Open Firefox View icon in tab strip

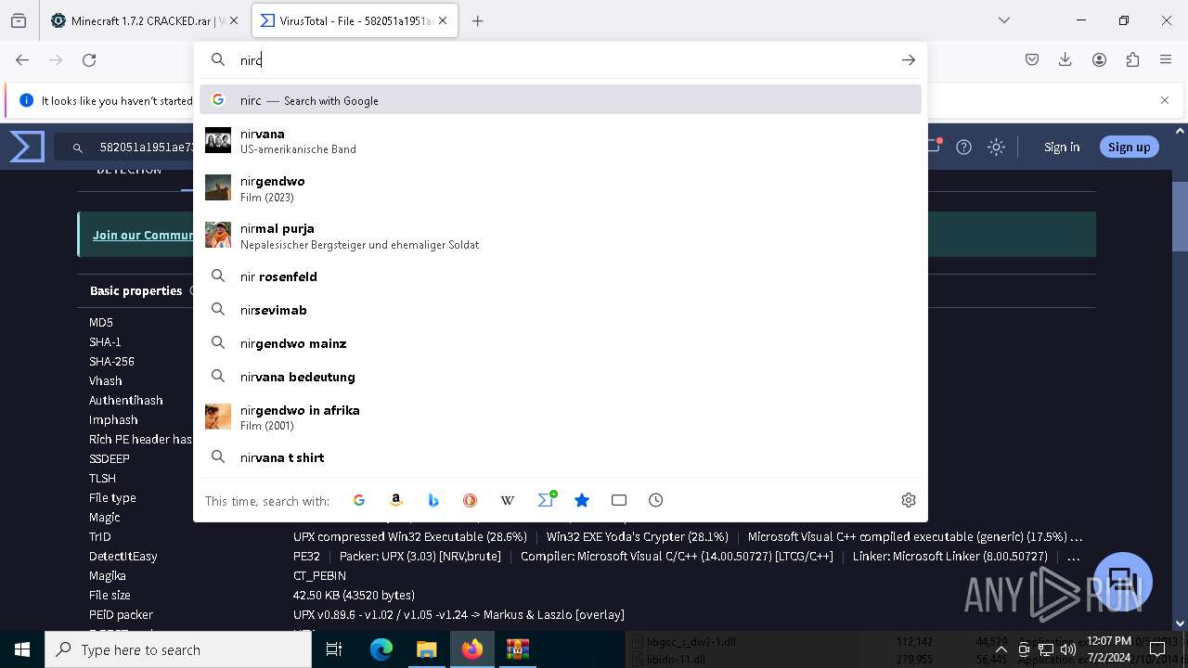point(19,20)
